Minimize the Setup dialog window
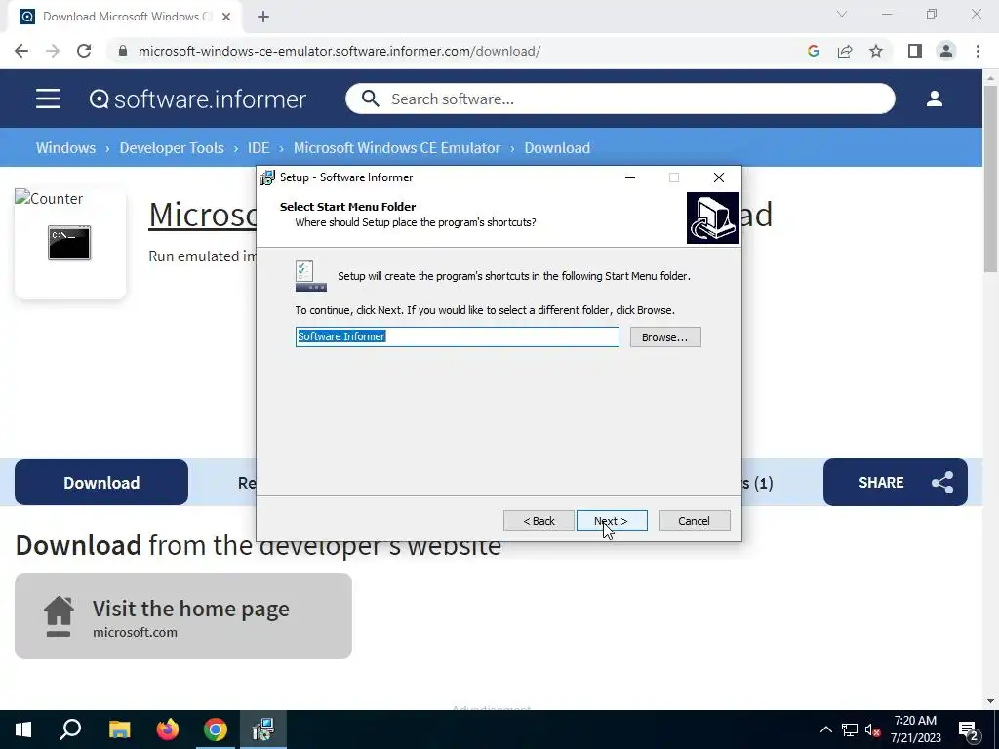This screenshot has height=749, width=999. (x=630, y=177)
